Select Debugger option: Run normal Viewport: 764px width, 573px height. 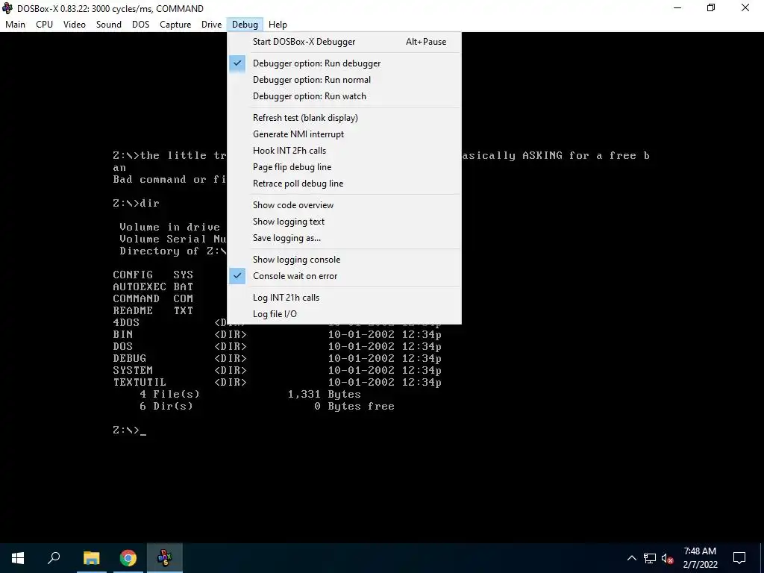344,80
